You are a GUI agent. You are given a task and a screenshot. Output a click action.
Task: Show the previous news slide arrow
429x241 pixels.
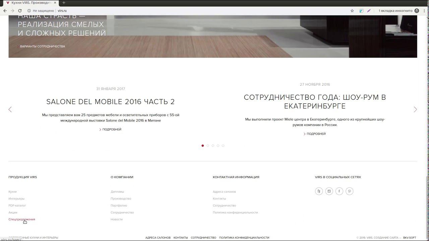pyautogui.click(x=10, y=109)
